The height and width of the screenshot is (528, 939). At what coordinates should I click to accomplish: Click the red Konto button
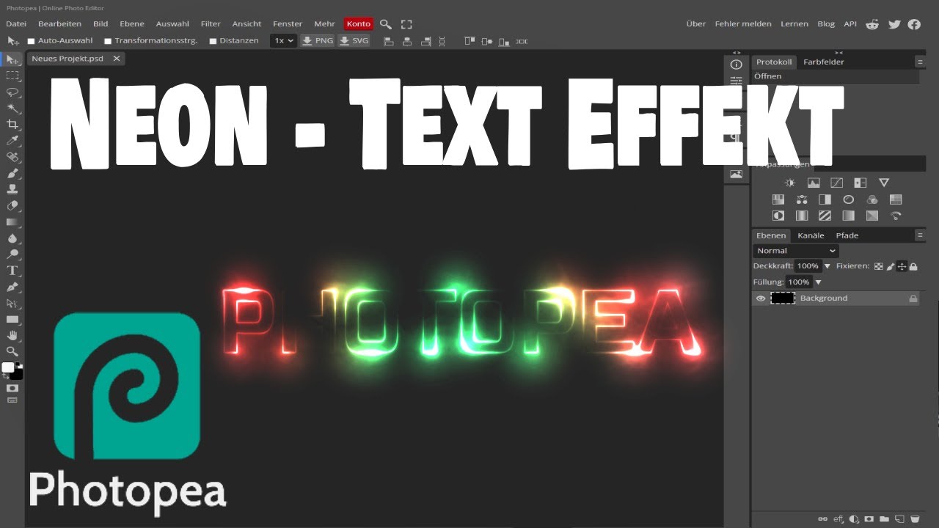click(x=359, y=24)
